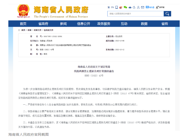This screenshot has width=183, height=139.
Task: Switch site language to EN
Action: coord(112,7)
